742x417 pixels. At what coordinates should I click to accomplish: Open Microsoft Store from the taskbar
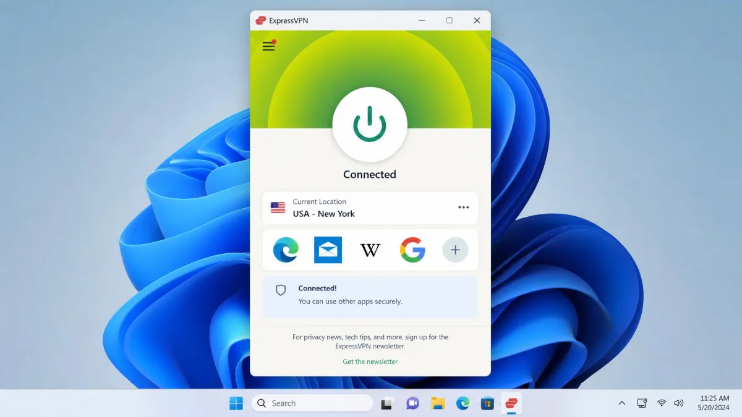point(488,403)
